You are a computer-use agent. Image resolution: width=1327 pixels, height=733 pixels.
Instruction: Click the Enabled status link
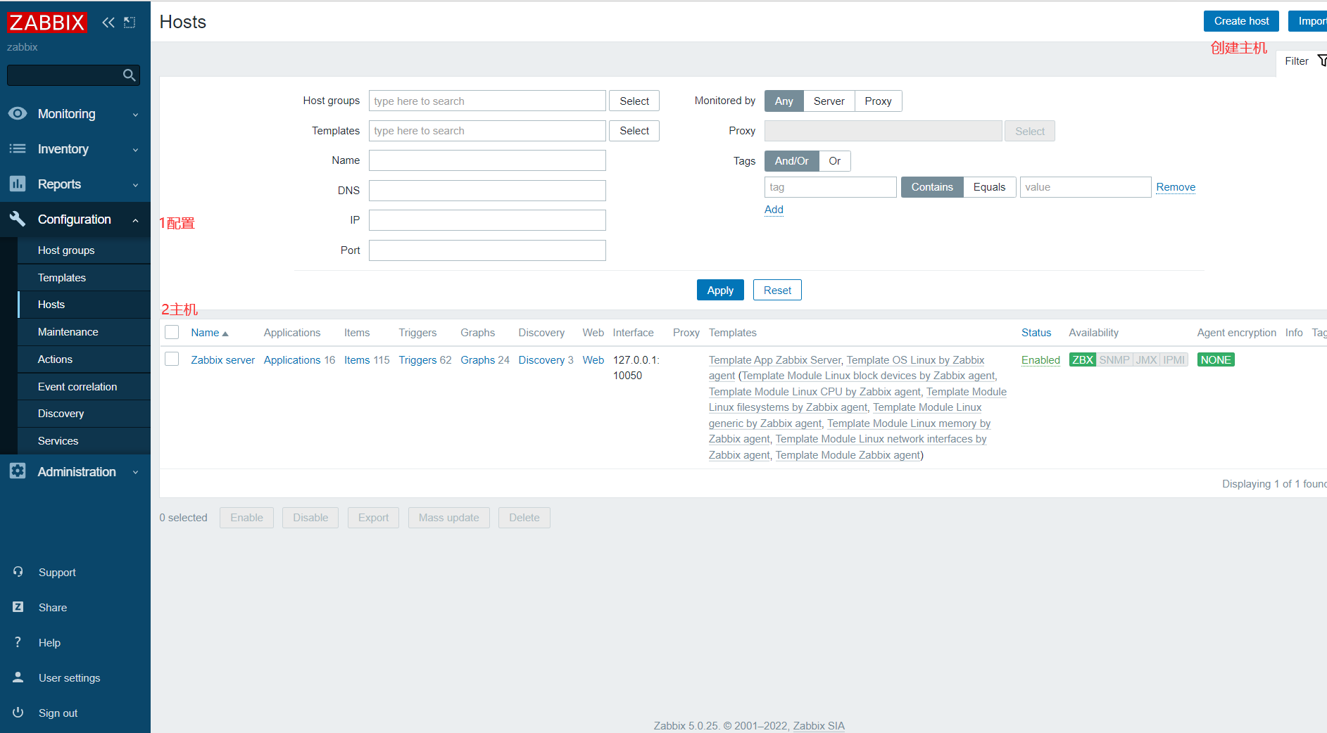click(1040, 360)
